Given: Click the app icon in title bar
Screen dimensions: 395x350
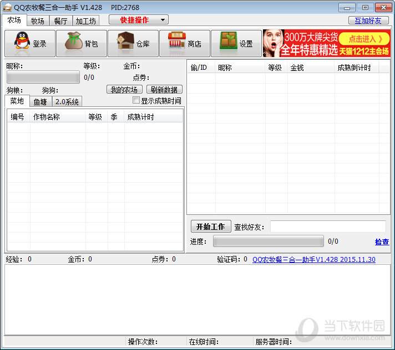Looking at the screenshot, I should click(7, 8).
